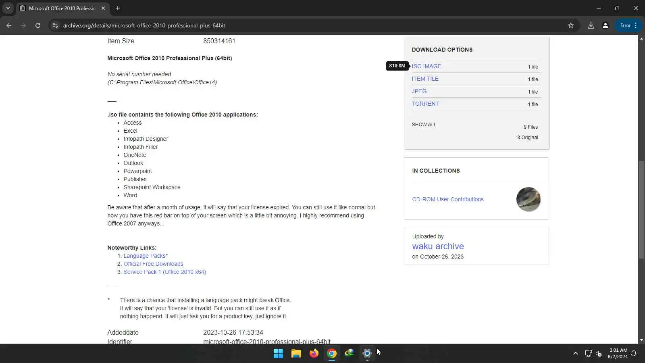Select the Microsoft Office 2010 Professional tab

pyautogui.click(x=62, y=8)
